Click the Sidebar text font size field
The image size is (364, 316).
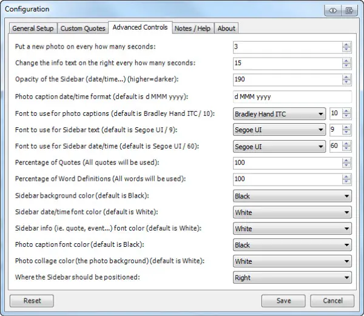(335, 130)
